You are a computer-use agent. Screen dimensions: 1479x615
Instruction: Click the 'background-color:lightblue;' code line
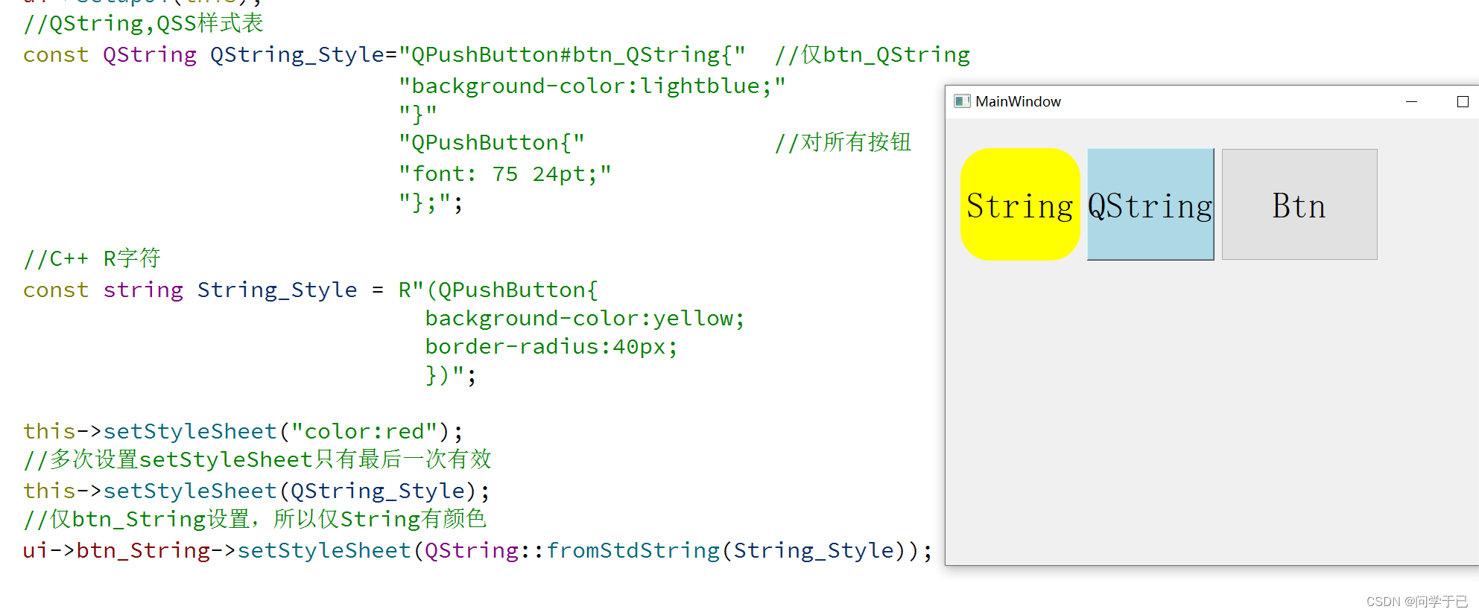point(592,86)
